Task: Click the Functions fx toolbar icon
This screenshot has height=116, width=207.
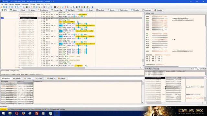Action: click(x=68, y=7)
